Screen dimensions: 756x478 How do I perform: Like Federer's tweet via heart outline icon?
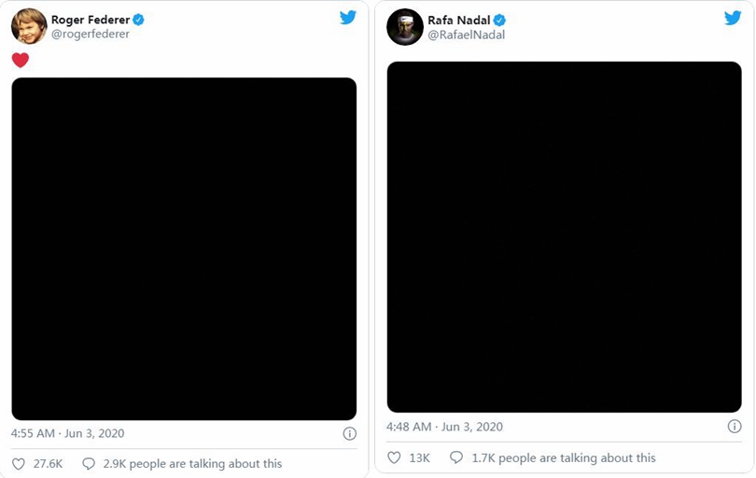(19, 464)
